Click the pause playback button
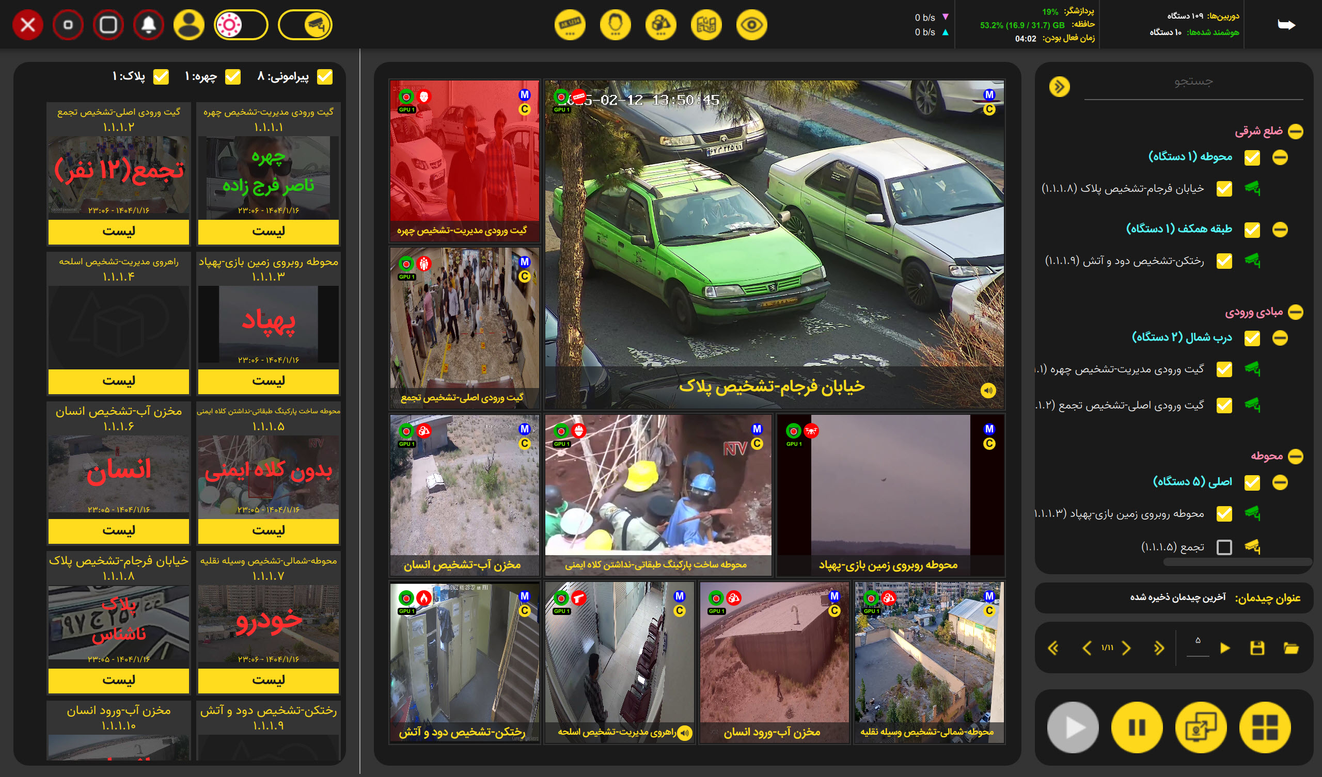Image resolution: width=1322 pixels, height=777 pixels. [1136, 727]
